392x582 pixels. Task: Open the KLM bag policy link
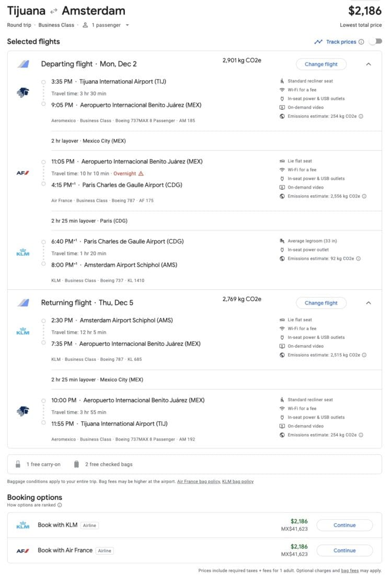[238, 481]
